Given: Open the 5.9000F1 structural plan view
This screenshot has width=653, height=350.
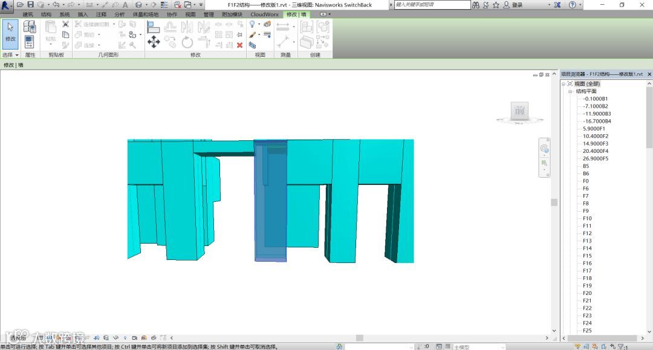Looking at the screenshot, I should point(593,129).
